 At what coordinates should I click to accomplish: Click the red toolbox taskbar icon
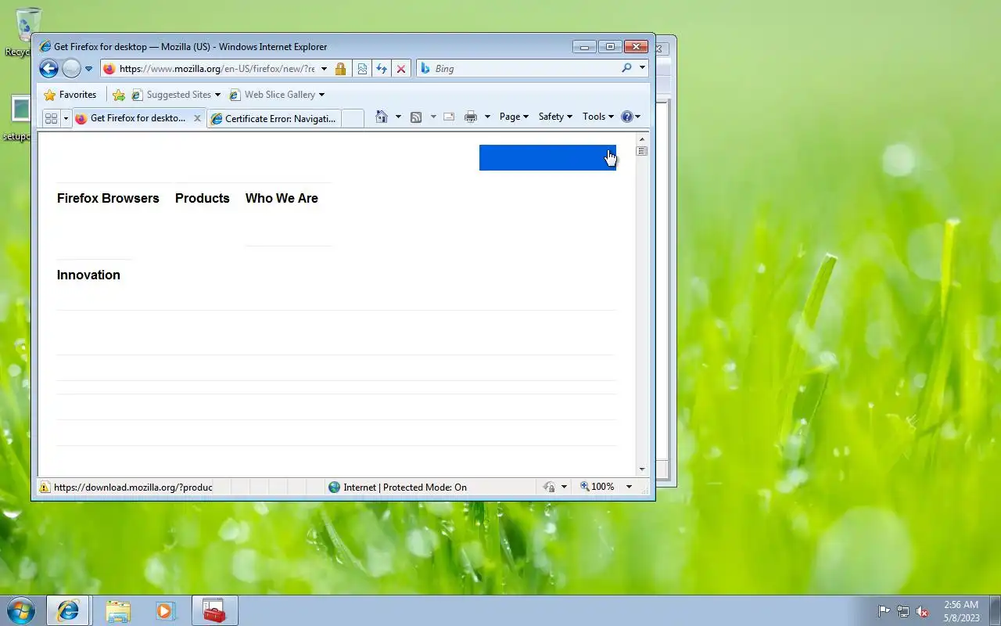214,610
